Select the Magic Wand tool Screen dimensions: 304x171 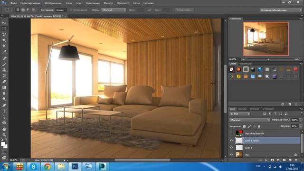[x=4, y=40]
